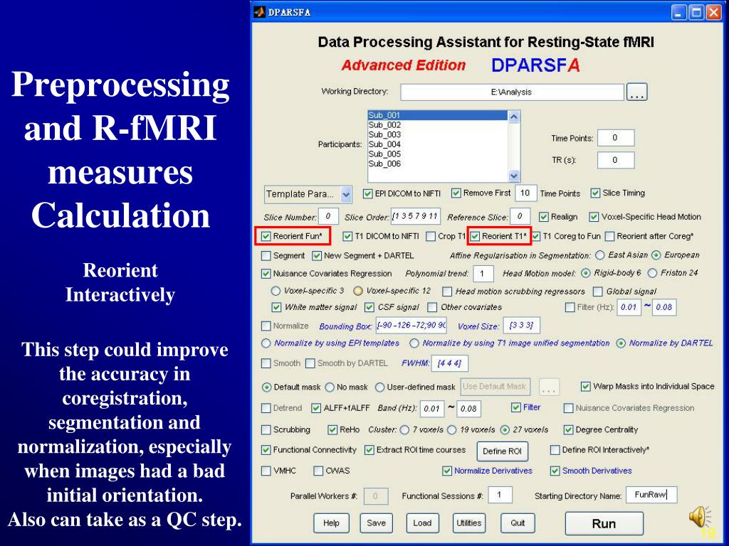Viewport: 729px width, 546px height.
Task: Click the Slice Order field
Action: click(x=415, y=216)
